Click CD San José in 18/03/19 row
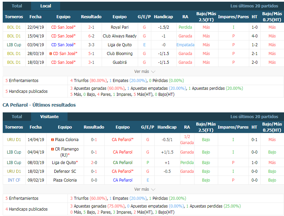The height and width of the screenshot is (216, 284). point(63,62)
